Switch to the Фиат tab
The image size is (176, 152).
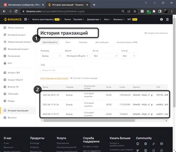coord(68,42)
